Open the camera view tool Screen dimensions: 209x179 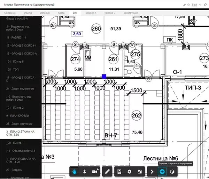click(94, 172)
